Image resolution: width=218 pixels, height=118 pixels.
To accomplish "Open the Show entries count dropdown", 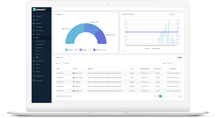I will (x=61, y=63).
